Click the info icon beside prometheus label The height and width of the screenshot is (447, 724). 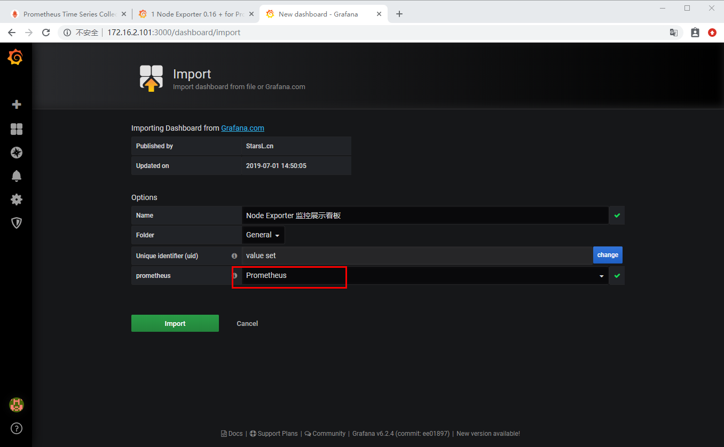(x=234, y=276)
